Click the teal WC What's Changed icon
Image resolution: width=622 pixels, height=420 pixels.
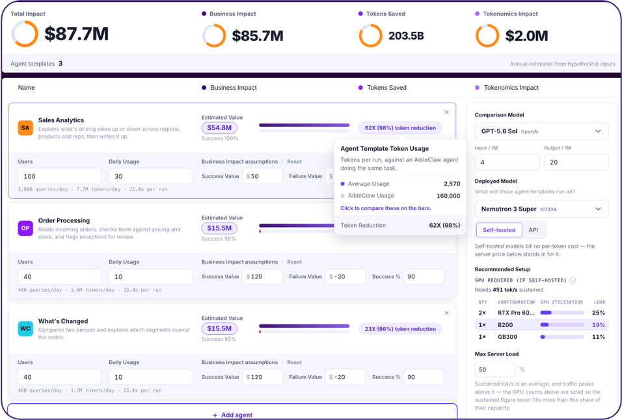pyautogui.click(x=25, y=328)
